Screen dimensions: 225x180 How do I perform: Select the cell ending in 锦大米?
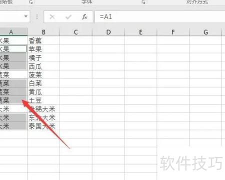43,109
